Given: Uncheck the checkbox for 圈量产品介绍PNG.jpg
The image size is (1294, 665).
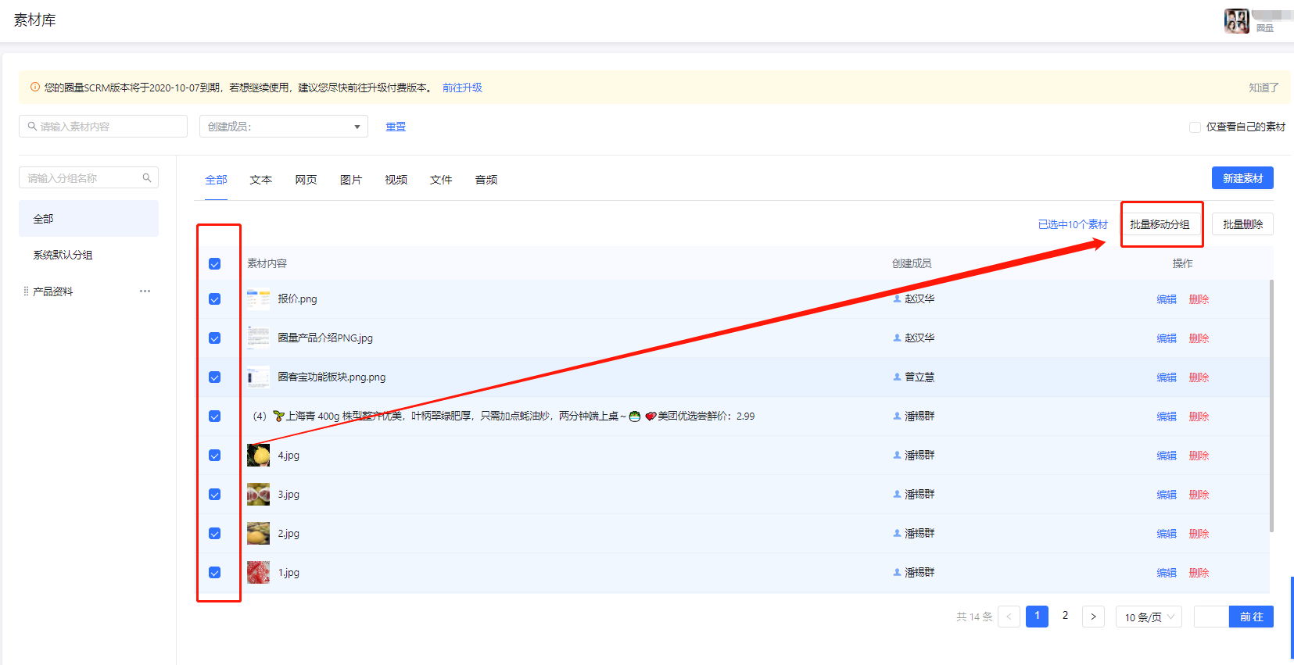Looking at the screenshot, I should tap(215, 338).
